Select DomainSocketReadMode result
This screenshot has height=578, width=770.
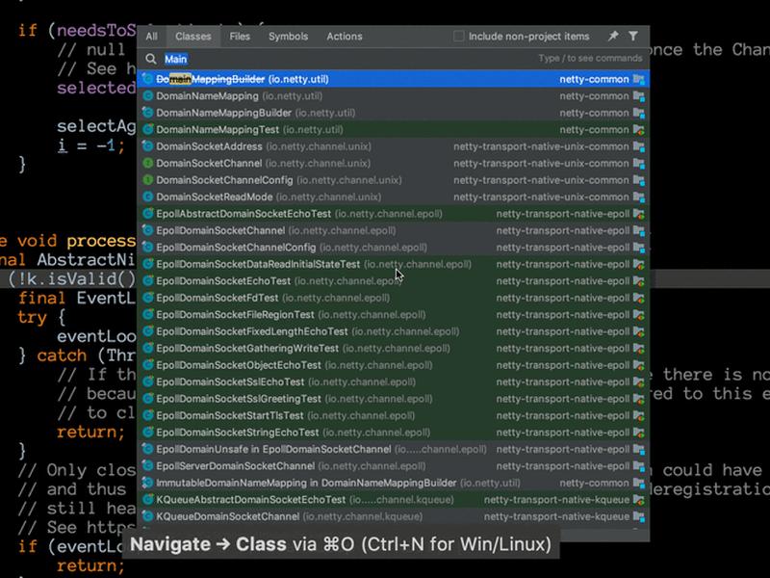coord(393,197)
